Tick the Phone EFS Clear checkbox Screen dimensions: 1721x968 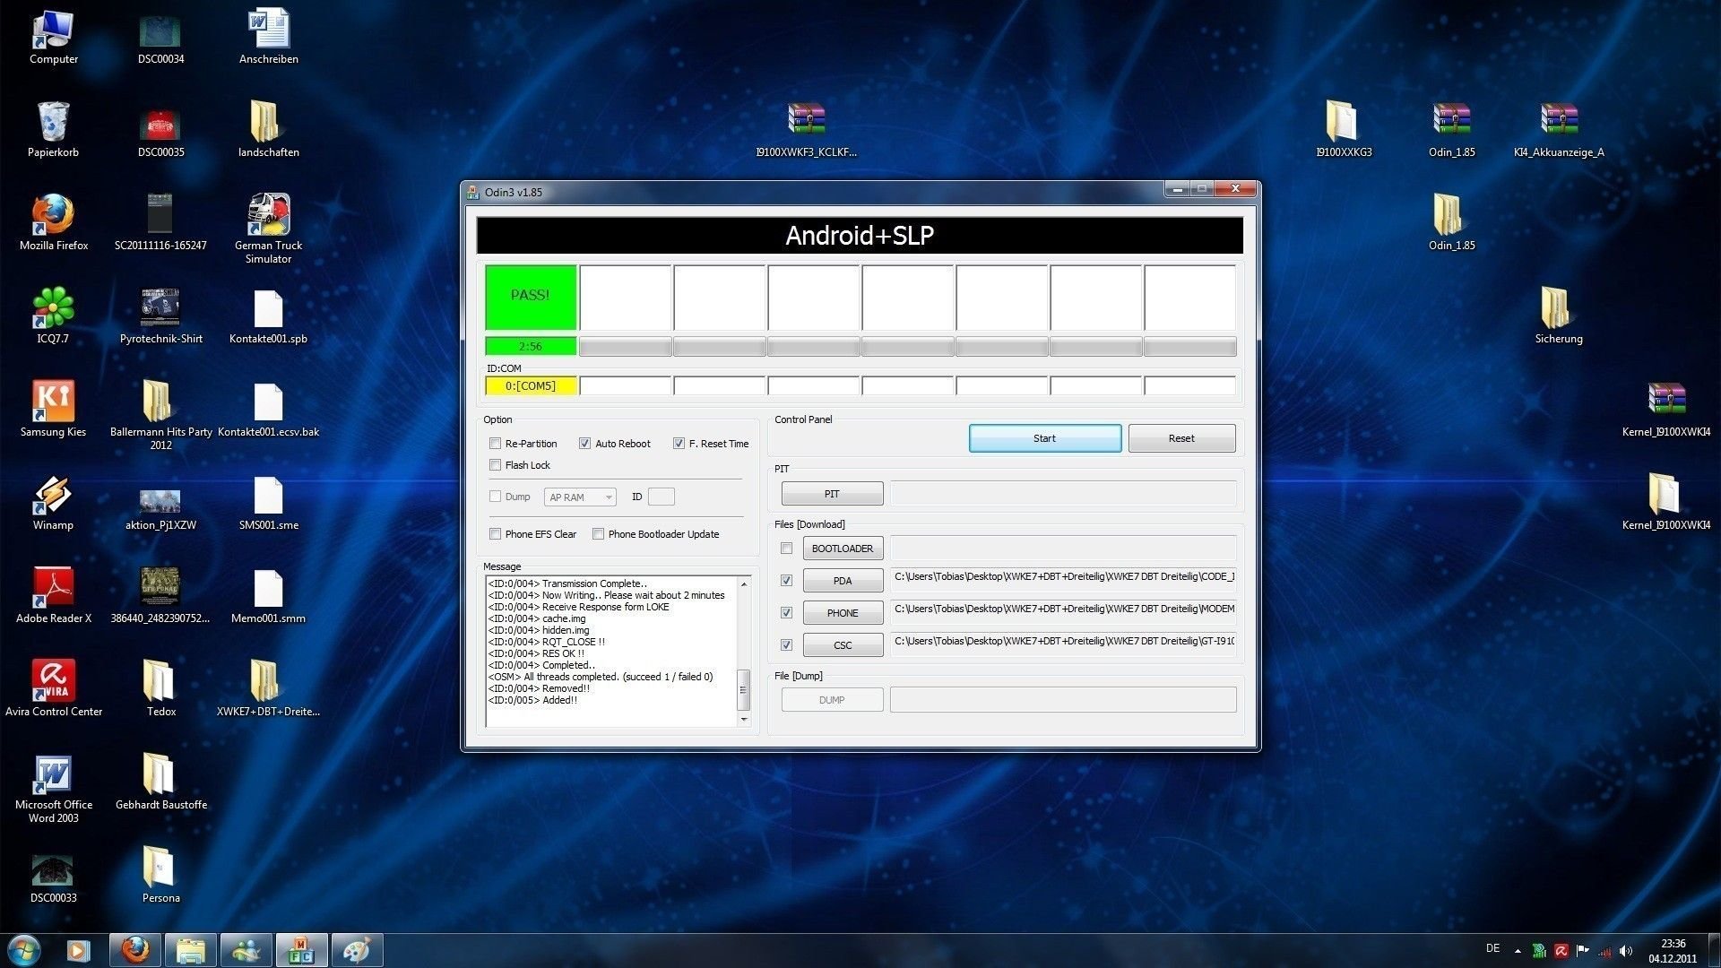495,534
